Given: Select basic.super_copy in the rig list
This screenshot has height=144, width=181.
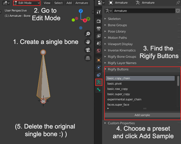Looking at the screenshot, I should point(140,94).
